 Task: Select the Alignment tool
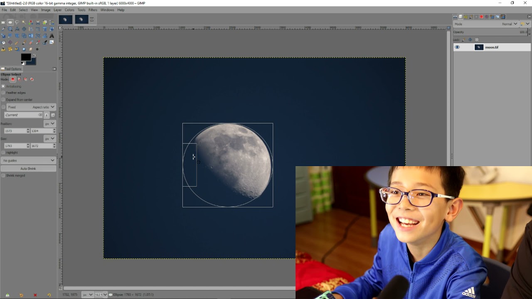31,29
